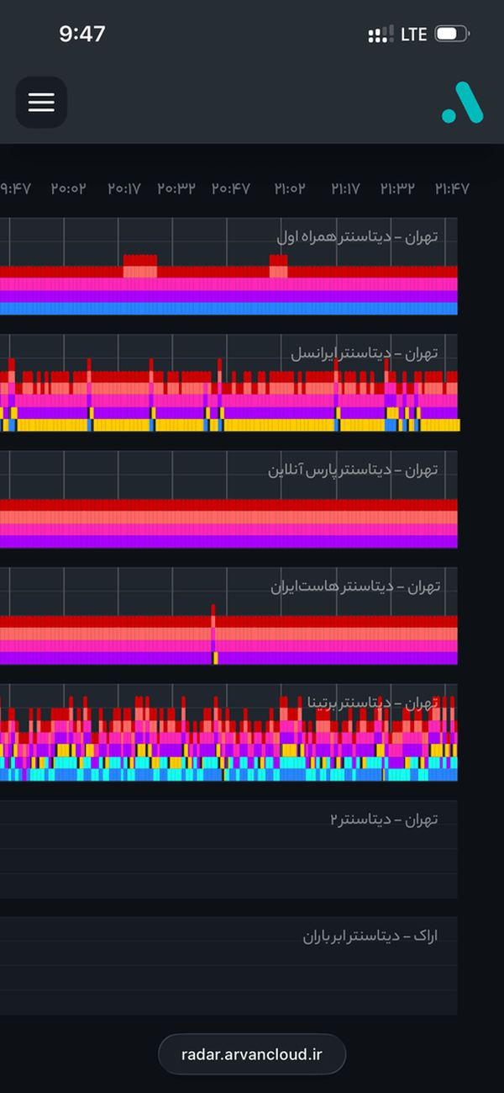Tap the هاست ایران datacenter label
Image resolution: width=504 pixels, height=1093 pixels.
click(355, 586)
